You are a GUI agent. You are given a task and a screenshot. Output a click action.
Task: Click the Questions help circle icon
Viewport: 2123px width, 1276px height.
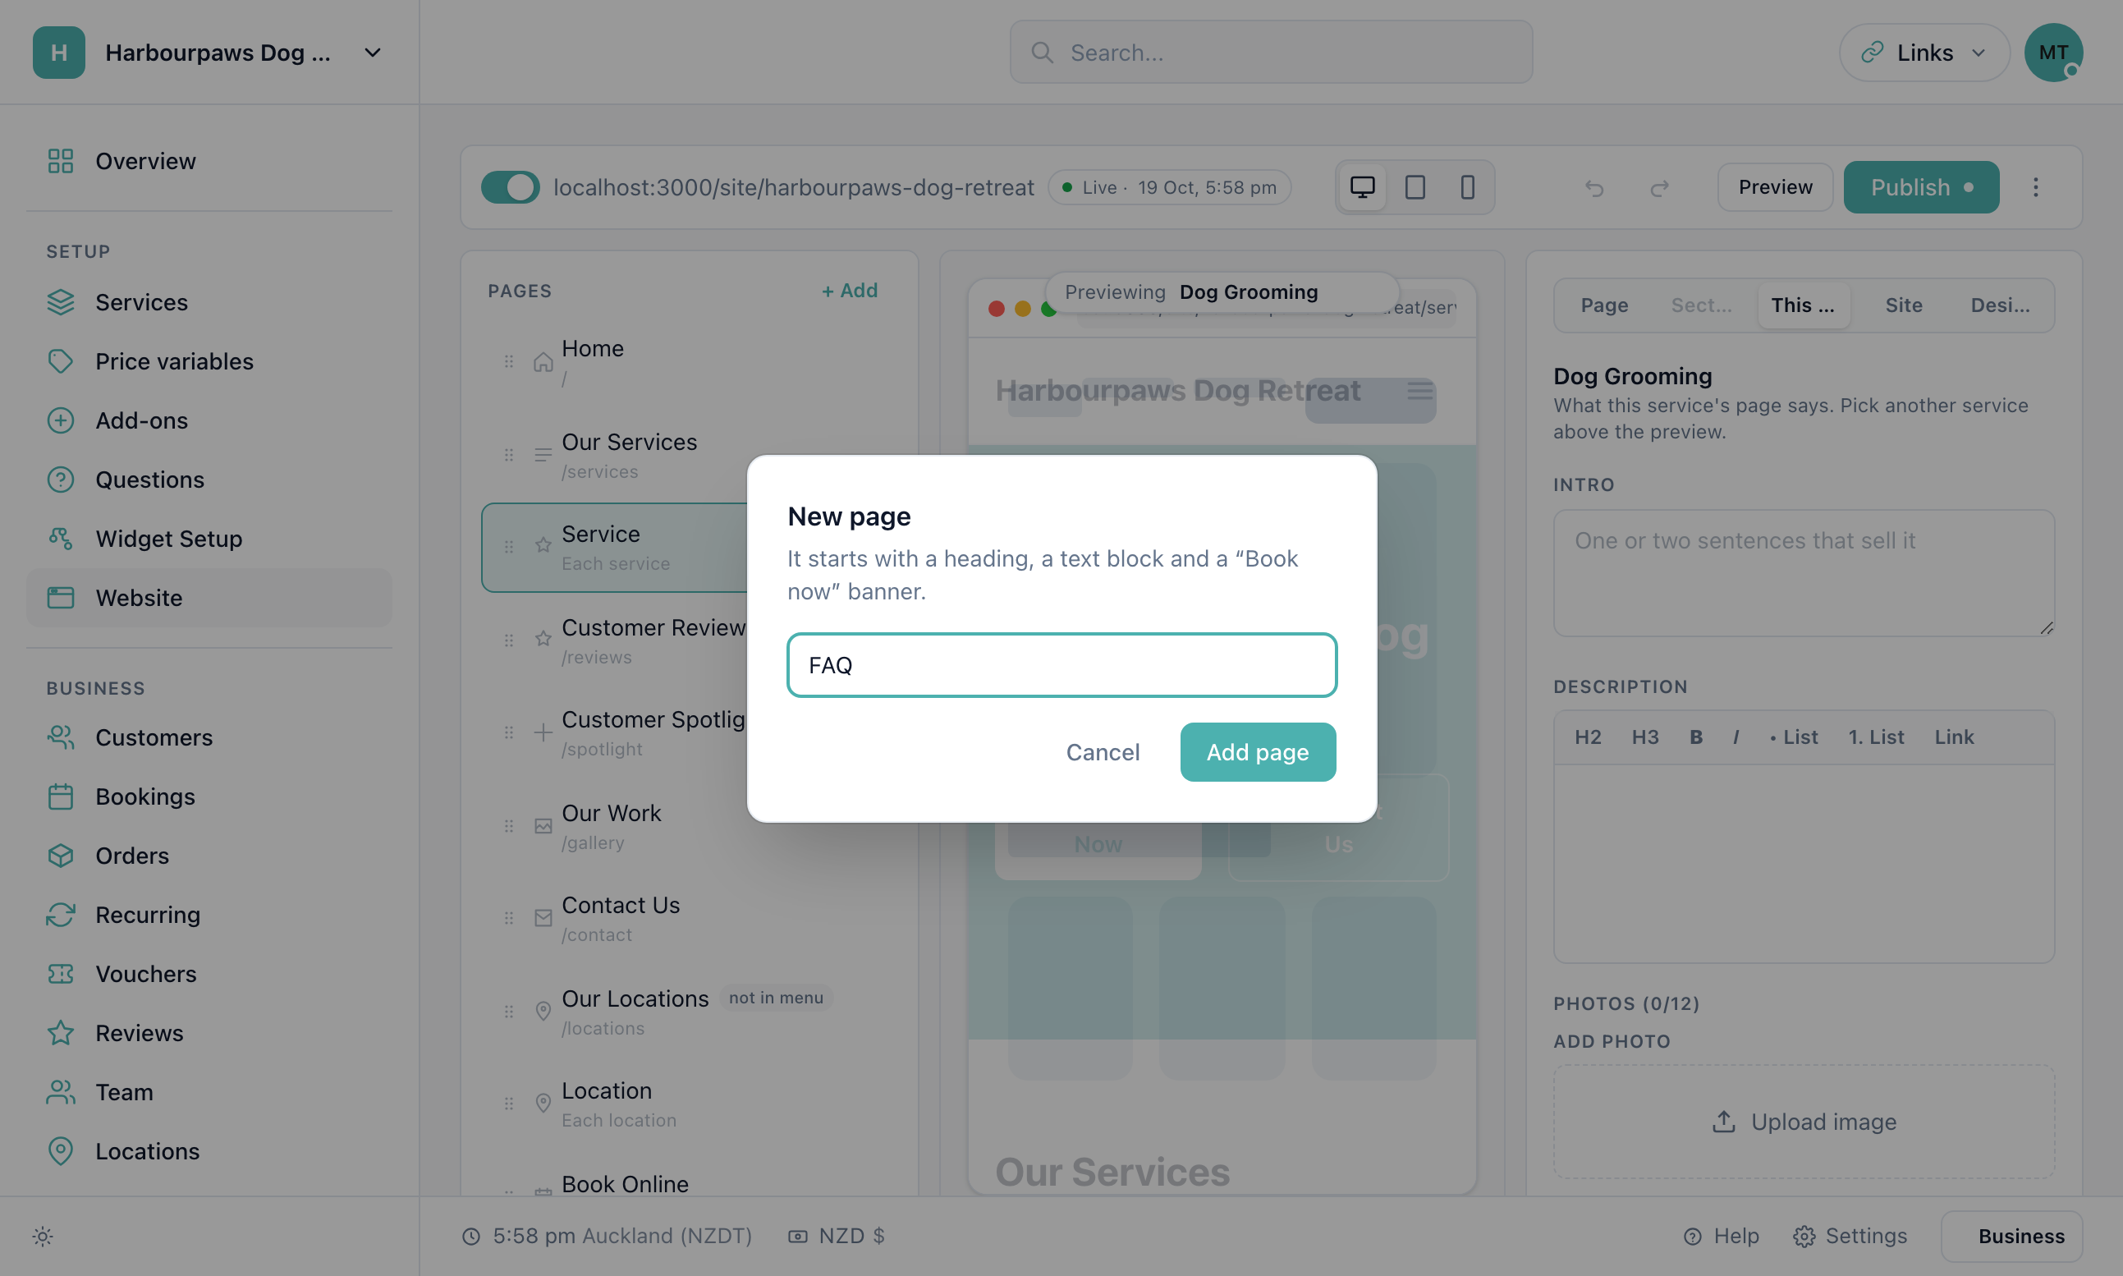click(x=60, y=480)
